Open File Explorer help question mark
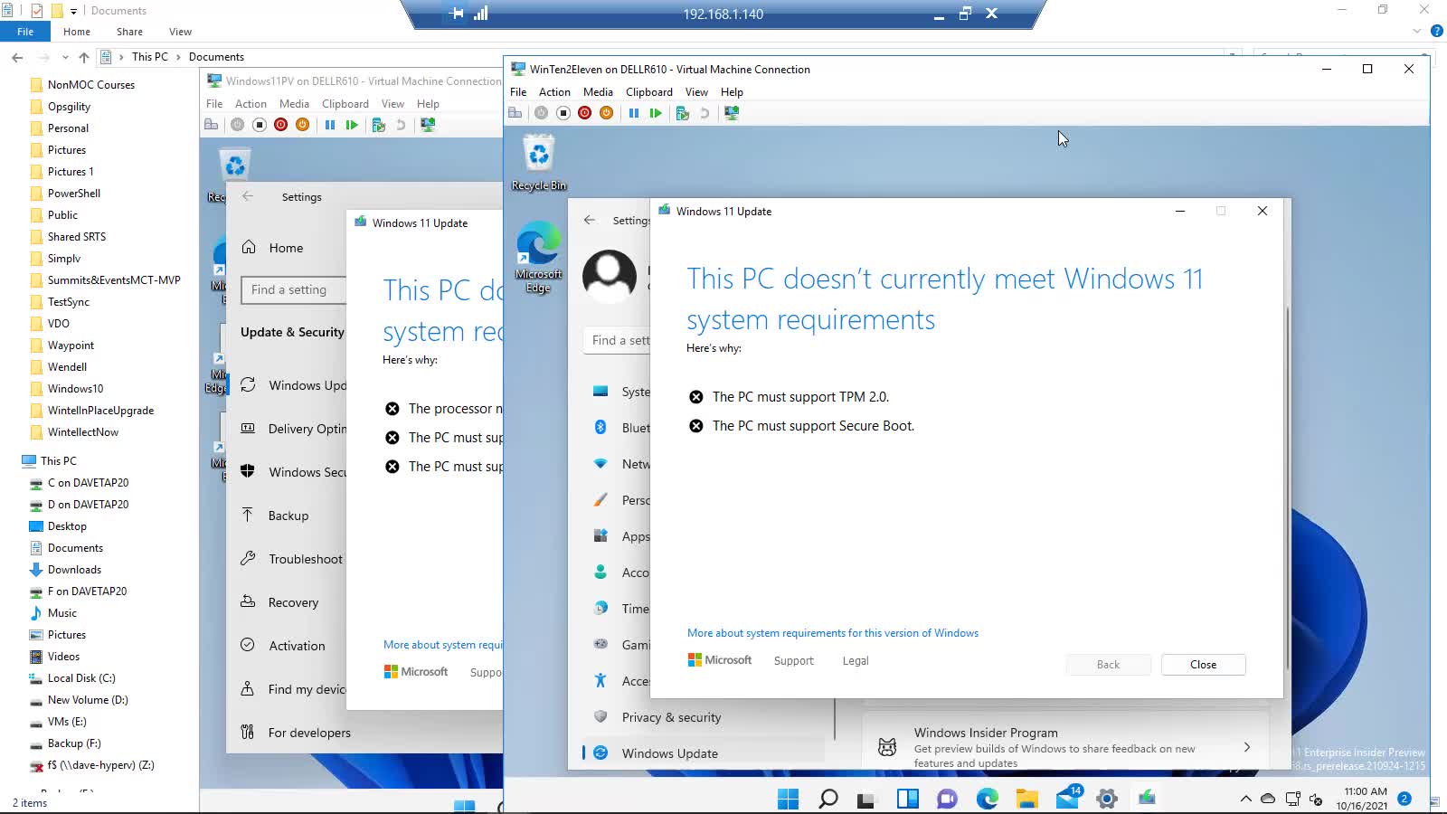1447x814 pixels. click(1437, 31)
